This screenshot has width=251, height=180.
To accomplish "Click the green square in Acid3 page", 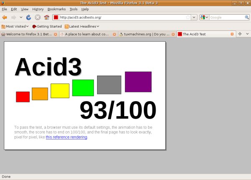I will pos(83,88).
